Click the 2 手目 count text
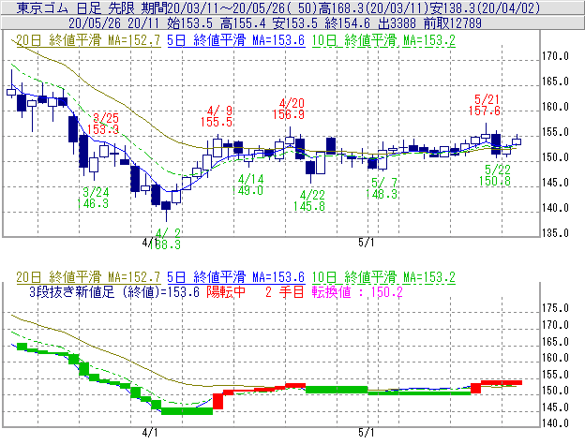 (x=285, y=291)
